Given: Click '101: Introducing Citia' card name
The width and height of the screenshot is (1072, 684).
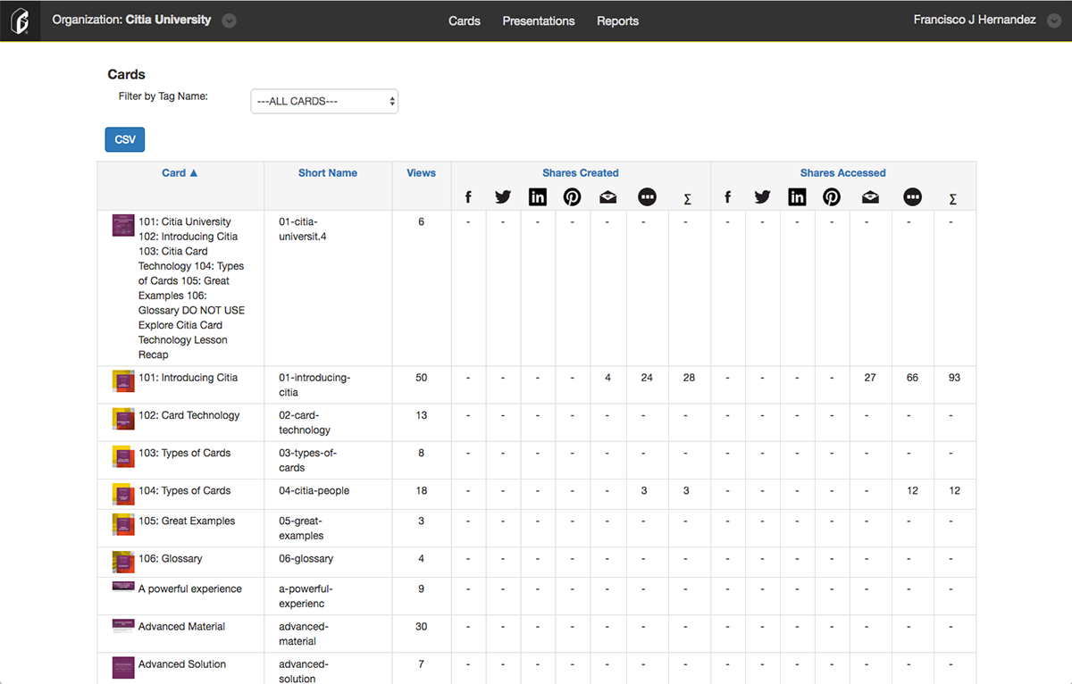Looking at the screenshot, I should pyautogui.click(x=188, y=378).
